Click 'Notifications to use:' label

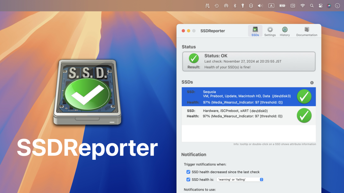(200, 190)
